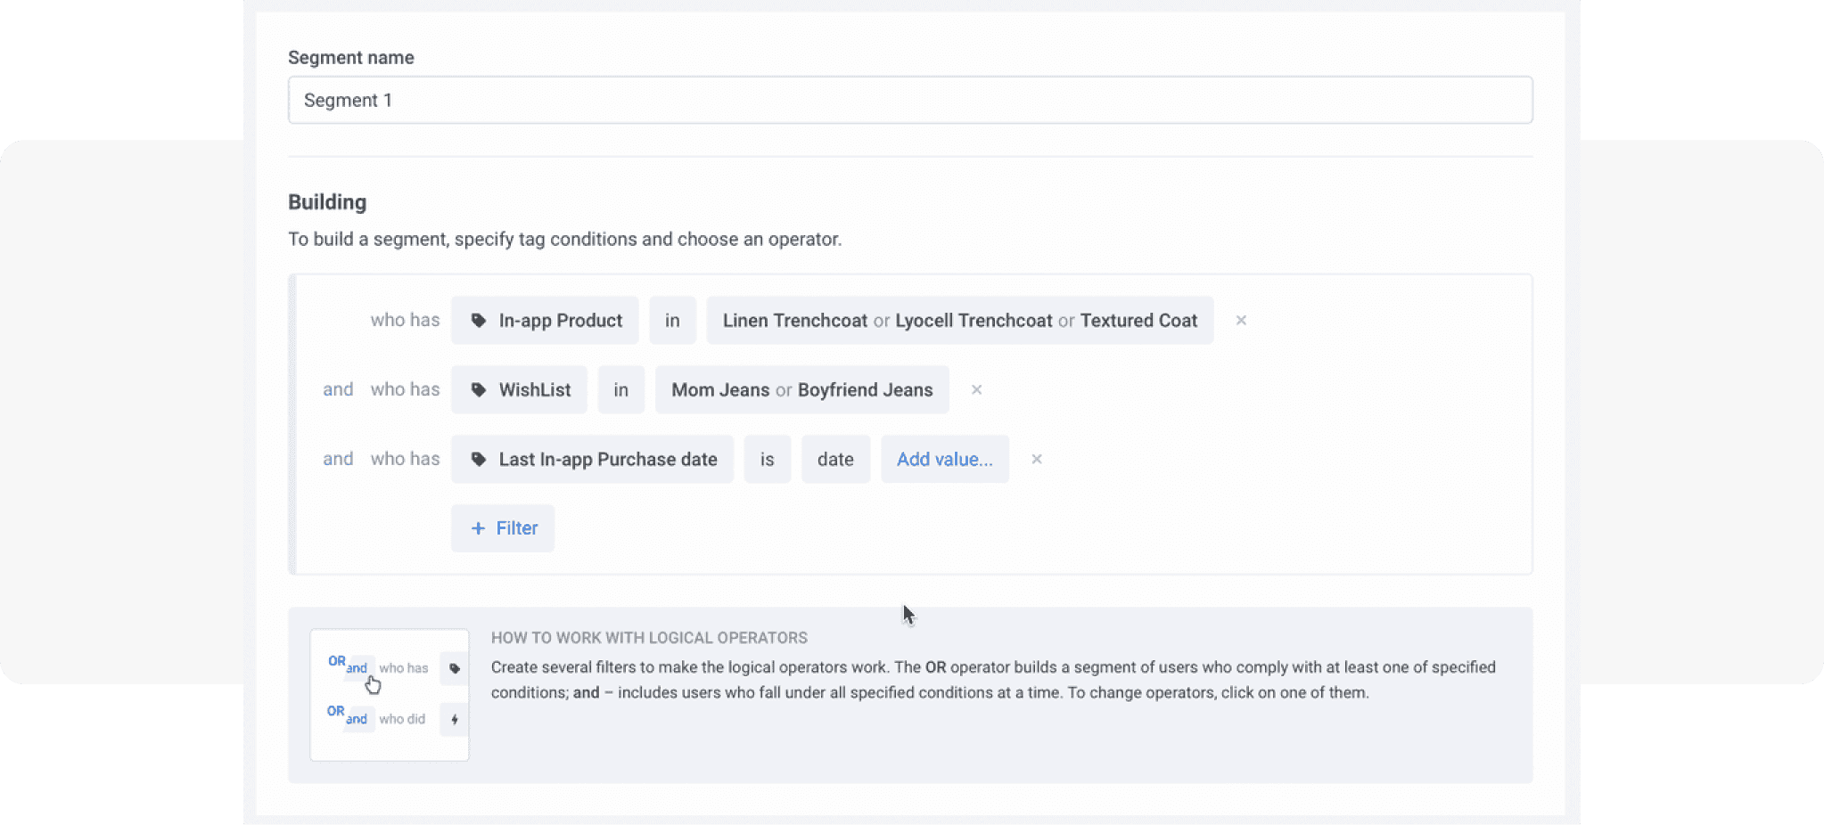Remove the In-app Product filter row
This screenshot has height=825, width=1824.
(x=1241, y=321)
